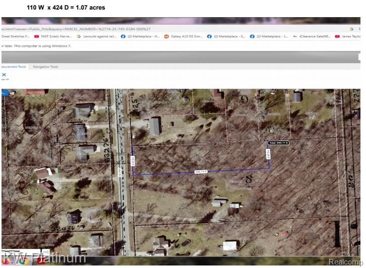Click the short left vertical measurement segment label
The height and width of the screenshot is (268, 366).
133,160
